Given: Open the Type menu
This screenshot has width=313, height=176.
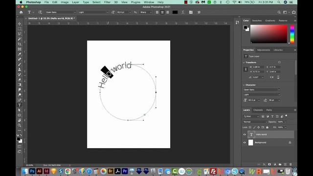Looking at the screenshot, I should pos(86,2).
